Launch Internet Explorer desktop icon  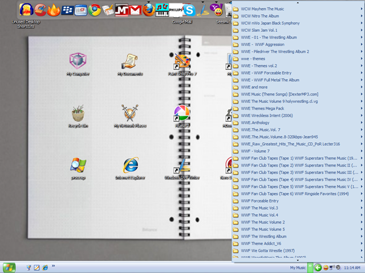[130, 168]
